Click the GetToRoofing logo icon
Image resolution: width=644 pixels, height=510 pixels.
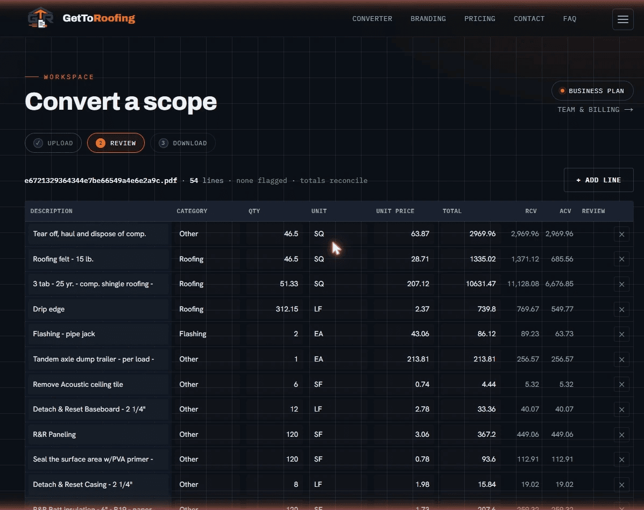[x=40, y=18]
